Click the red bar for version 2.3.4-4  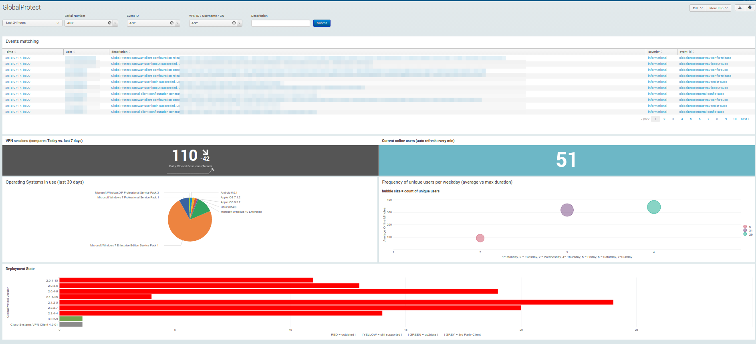click(221, 313)
